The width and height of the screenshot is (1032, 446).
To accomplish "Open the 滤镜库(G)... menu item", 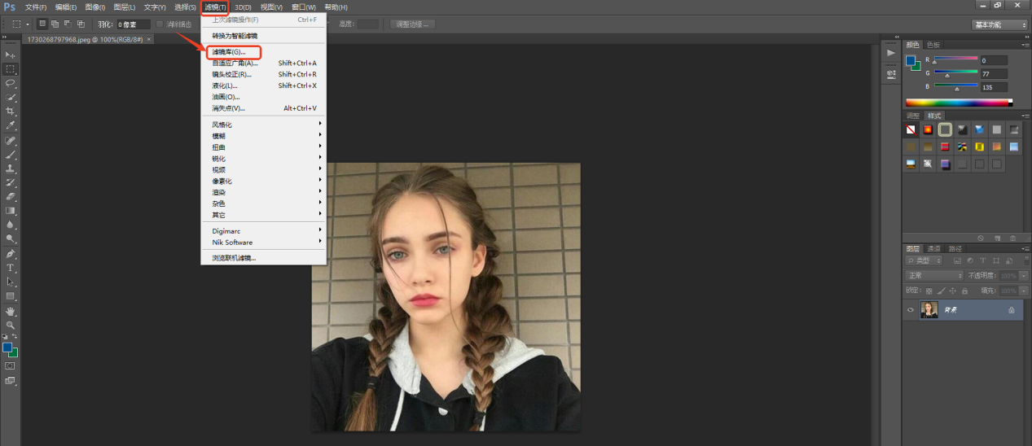I will pos(264,51).
